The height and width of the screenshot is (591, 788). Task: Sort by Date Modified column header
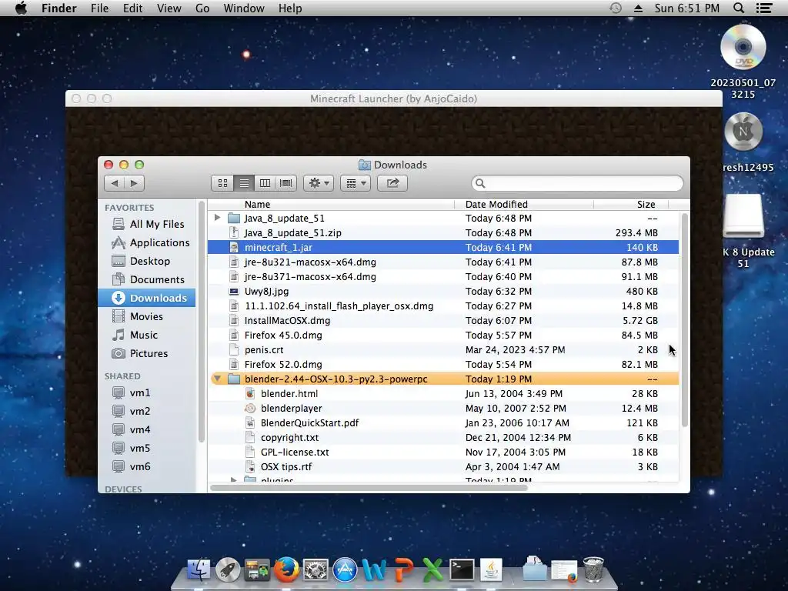(x=524, y=204)
